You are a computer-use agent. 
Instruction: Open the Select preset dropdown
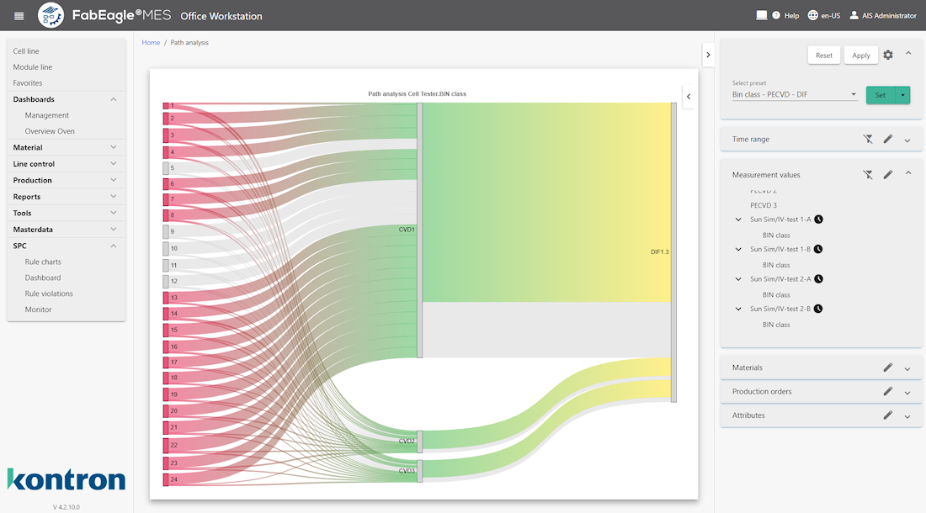795,95
